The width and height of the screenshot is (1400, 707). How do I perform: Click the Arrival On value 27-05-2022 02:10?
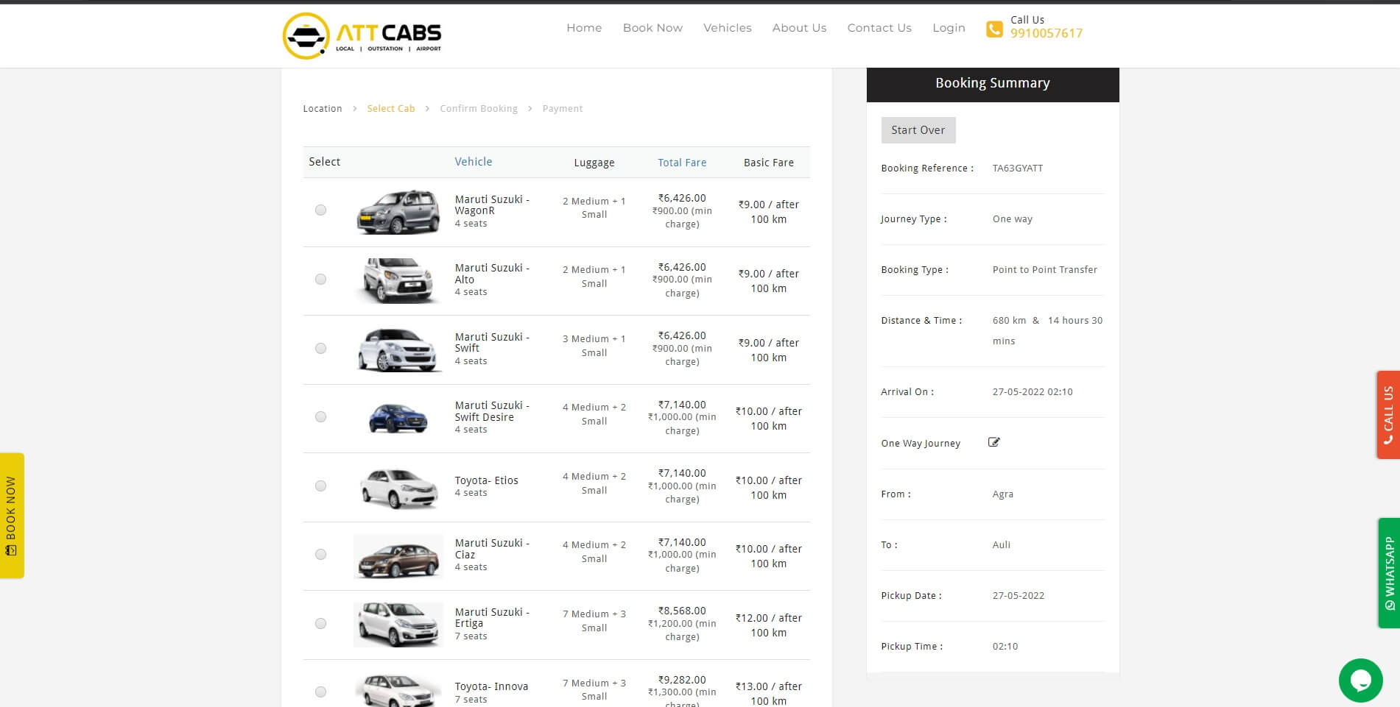pyautogui.click(x=1033, y=392)
